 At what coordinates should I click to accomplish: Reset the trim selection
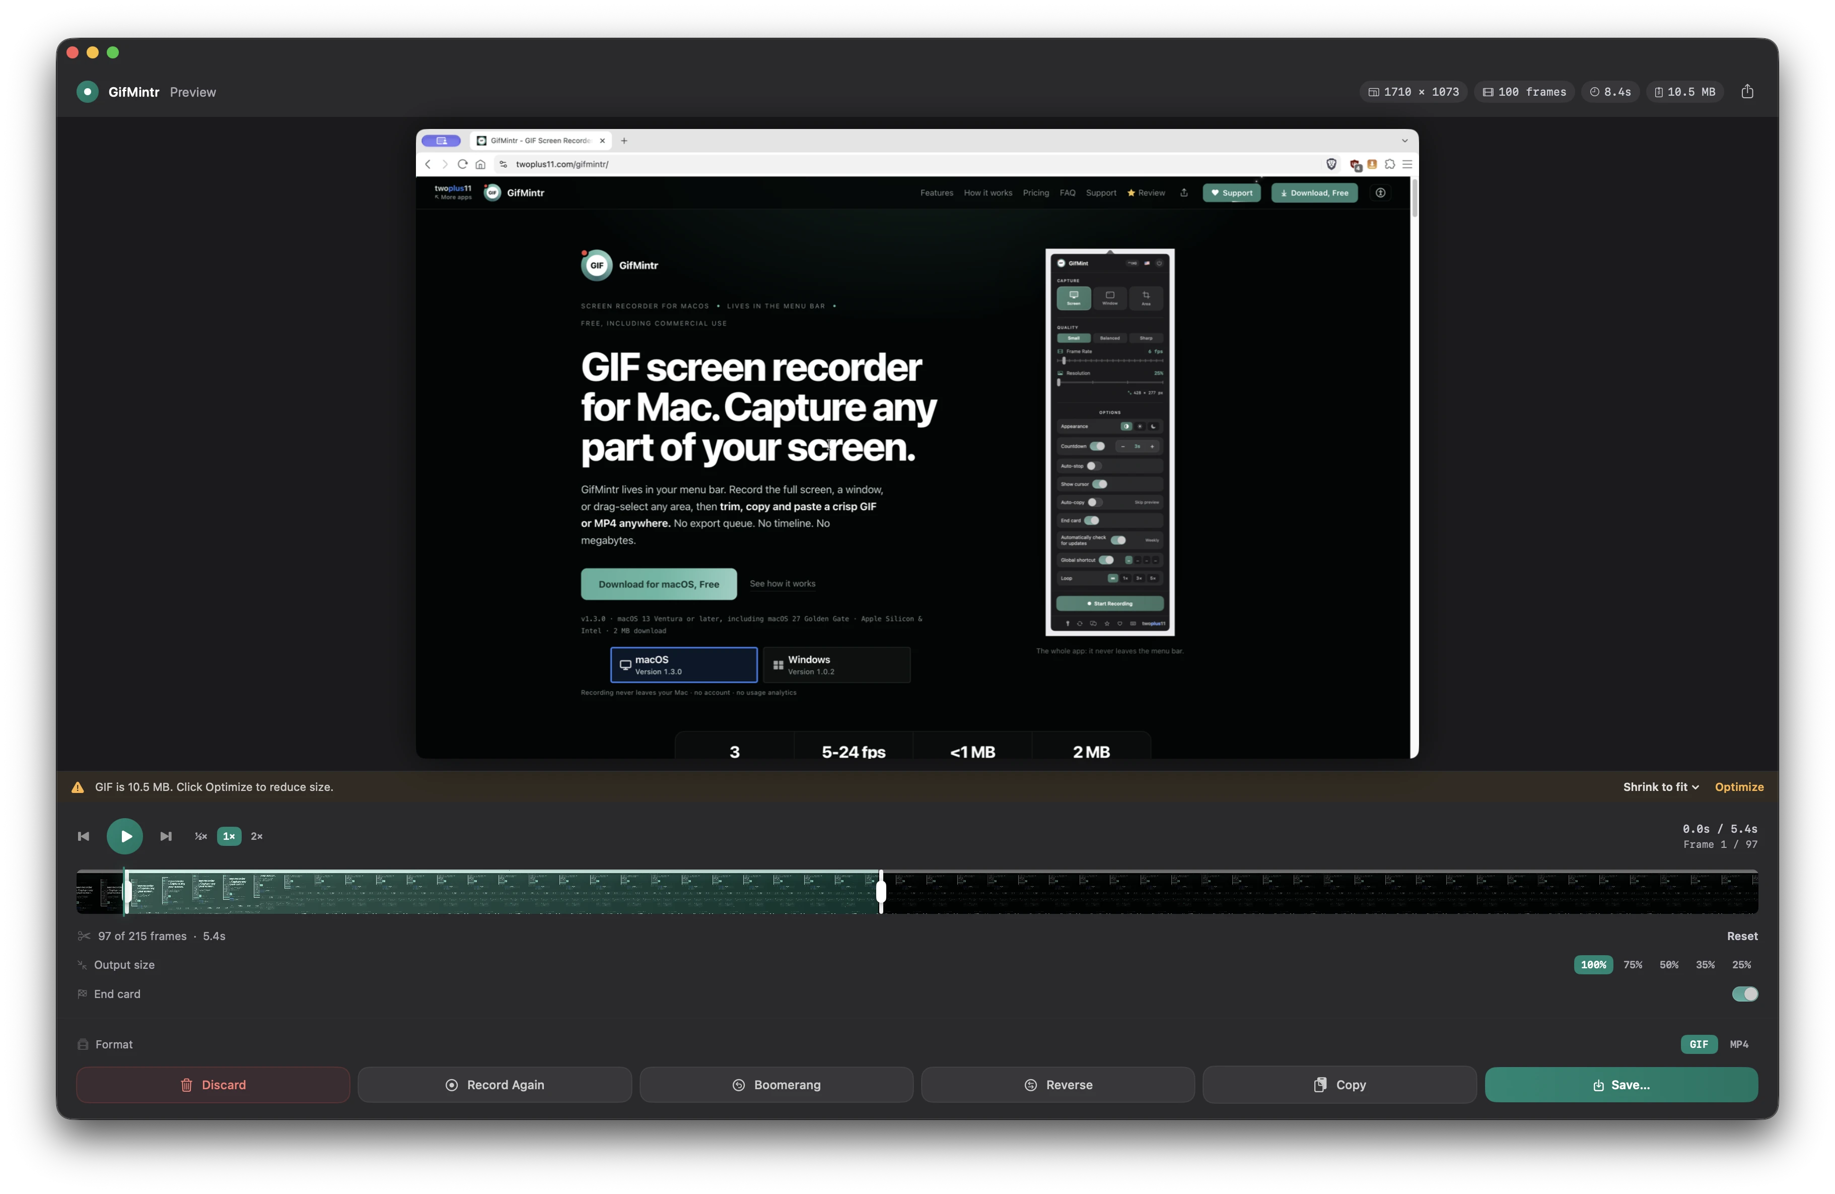1742,936
